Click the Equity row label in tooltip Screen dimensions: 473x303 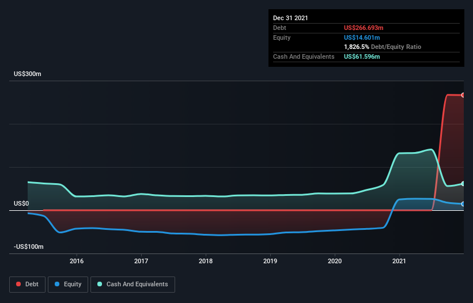[282, 37]
